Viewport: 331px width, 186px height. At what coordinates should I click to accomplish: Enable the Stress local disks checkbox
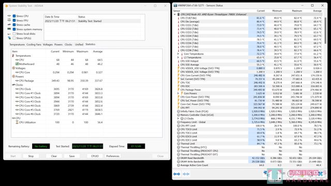(14, 33)
